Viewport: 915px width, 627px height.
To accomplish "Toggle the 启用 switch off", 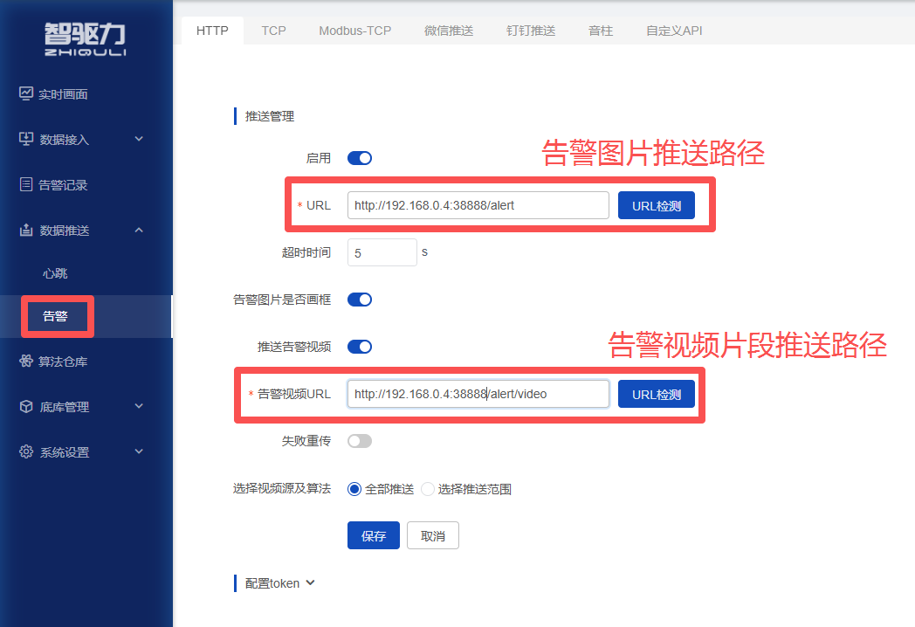I will 360,158.
